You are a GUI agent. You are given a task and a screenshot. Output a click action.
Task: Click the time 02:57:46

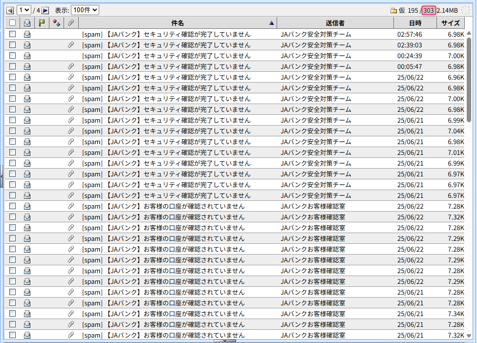pos(410,34)
